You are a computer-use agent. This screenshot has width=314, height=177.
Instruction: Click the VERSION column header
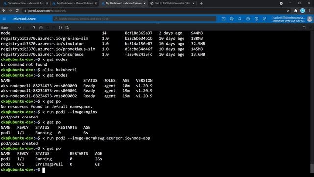[x=144, y=81]
